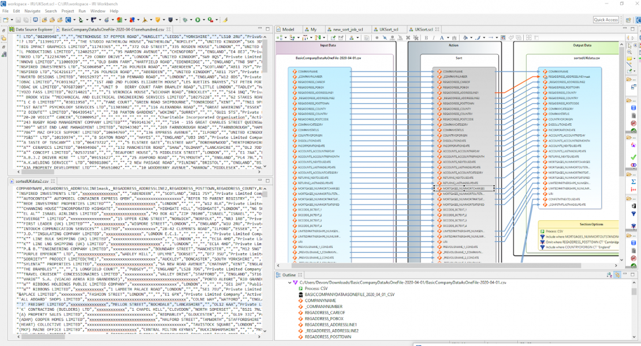
Task: Click the New wizard toolbar icon
Action: (x=5, y=20)
